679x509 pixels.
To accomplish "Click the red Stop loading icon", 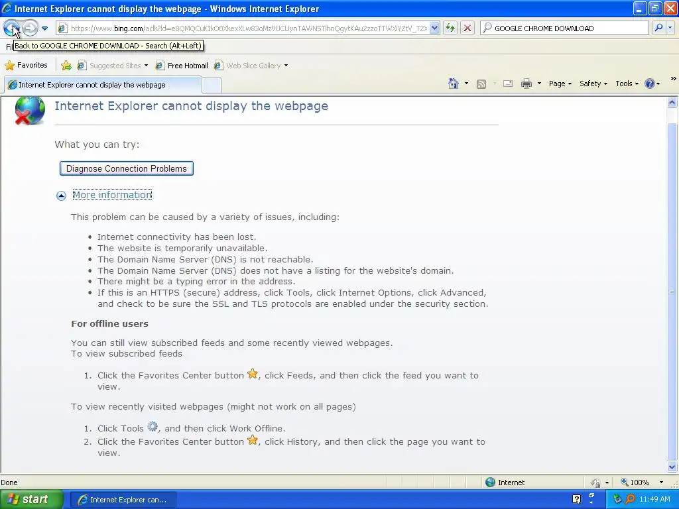I will point(467,28).
